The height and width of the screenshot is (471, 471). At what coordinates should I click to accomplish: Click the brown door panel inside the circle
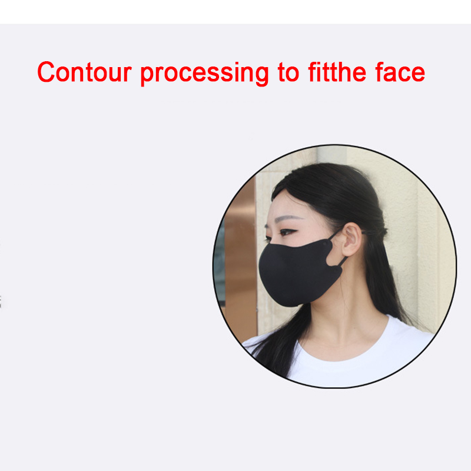tap(240, 258)
